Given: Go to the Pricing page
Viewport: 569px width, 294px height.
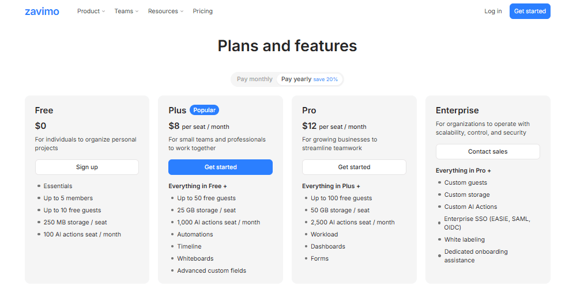Looking at the screenshot, I should pyautogui.click(x=202, y=11).
